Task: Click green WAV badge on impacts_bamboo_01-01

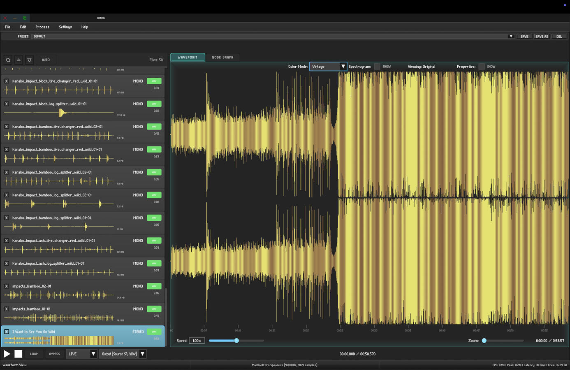Action: coord(154,309)
